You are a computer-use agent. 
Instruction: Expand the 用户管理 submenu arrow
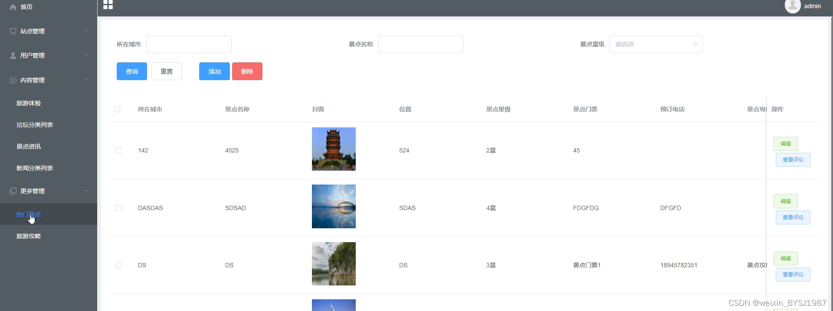(x=86, y=55)
